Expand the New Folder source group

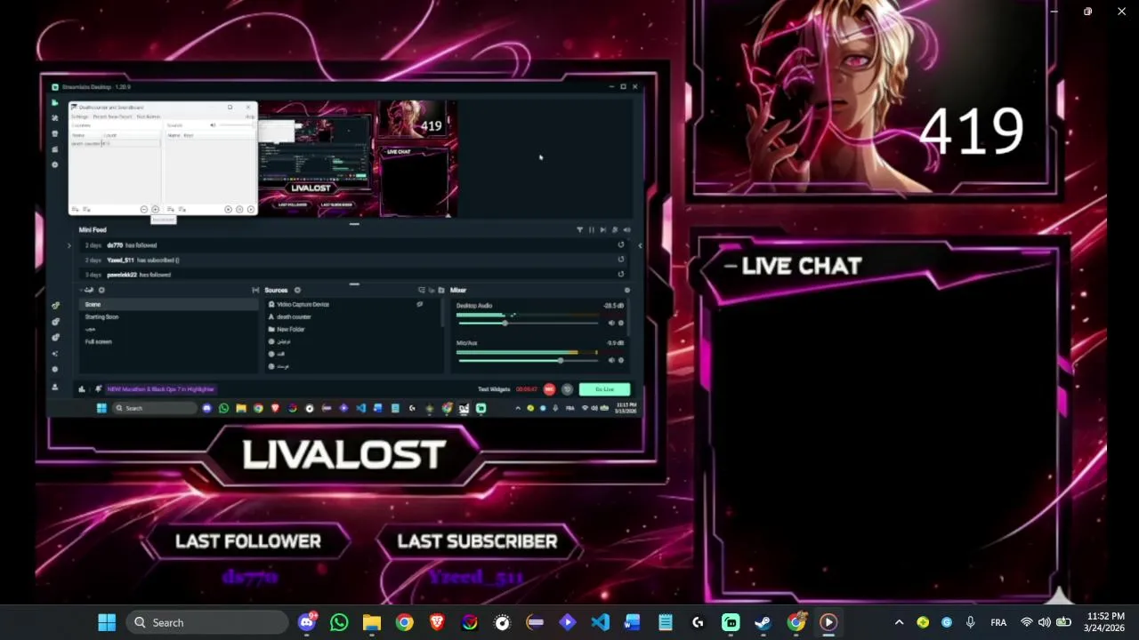(271, 329)
